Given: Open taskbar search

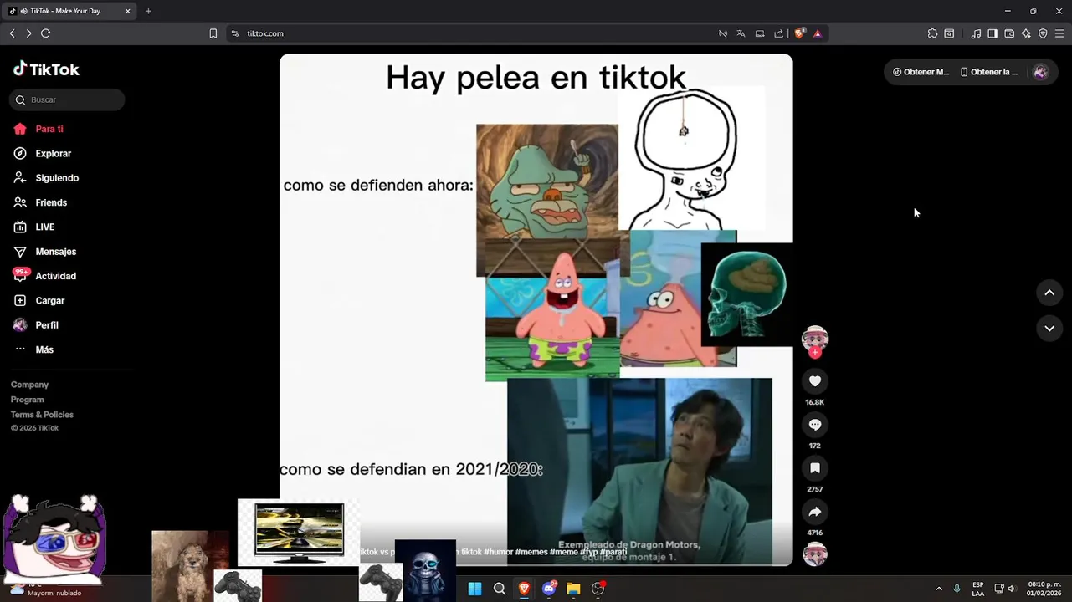Looking at the screenshot, I should 500,589.
